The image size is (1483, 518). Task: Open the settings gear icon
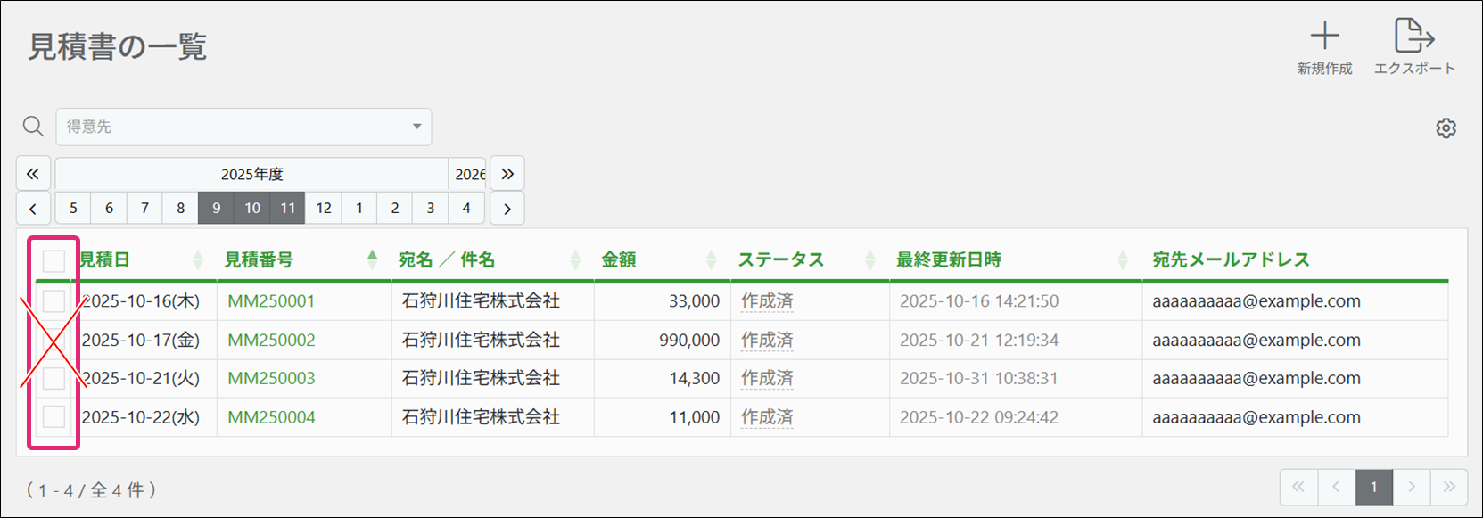[1446, 128]
